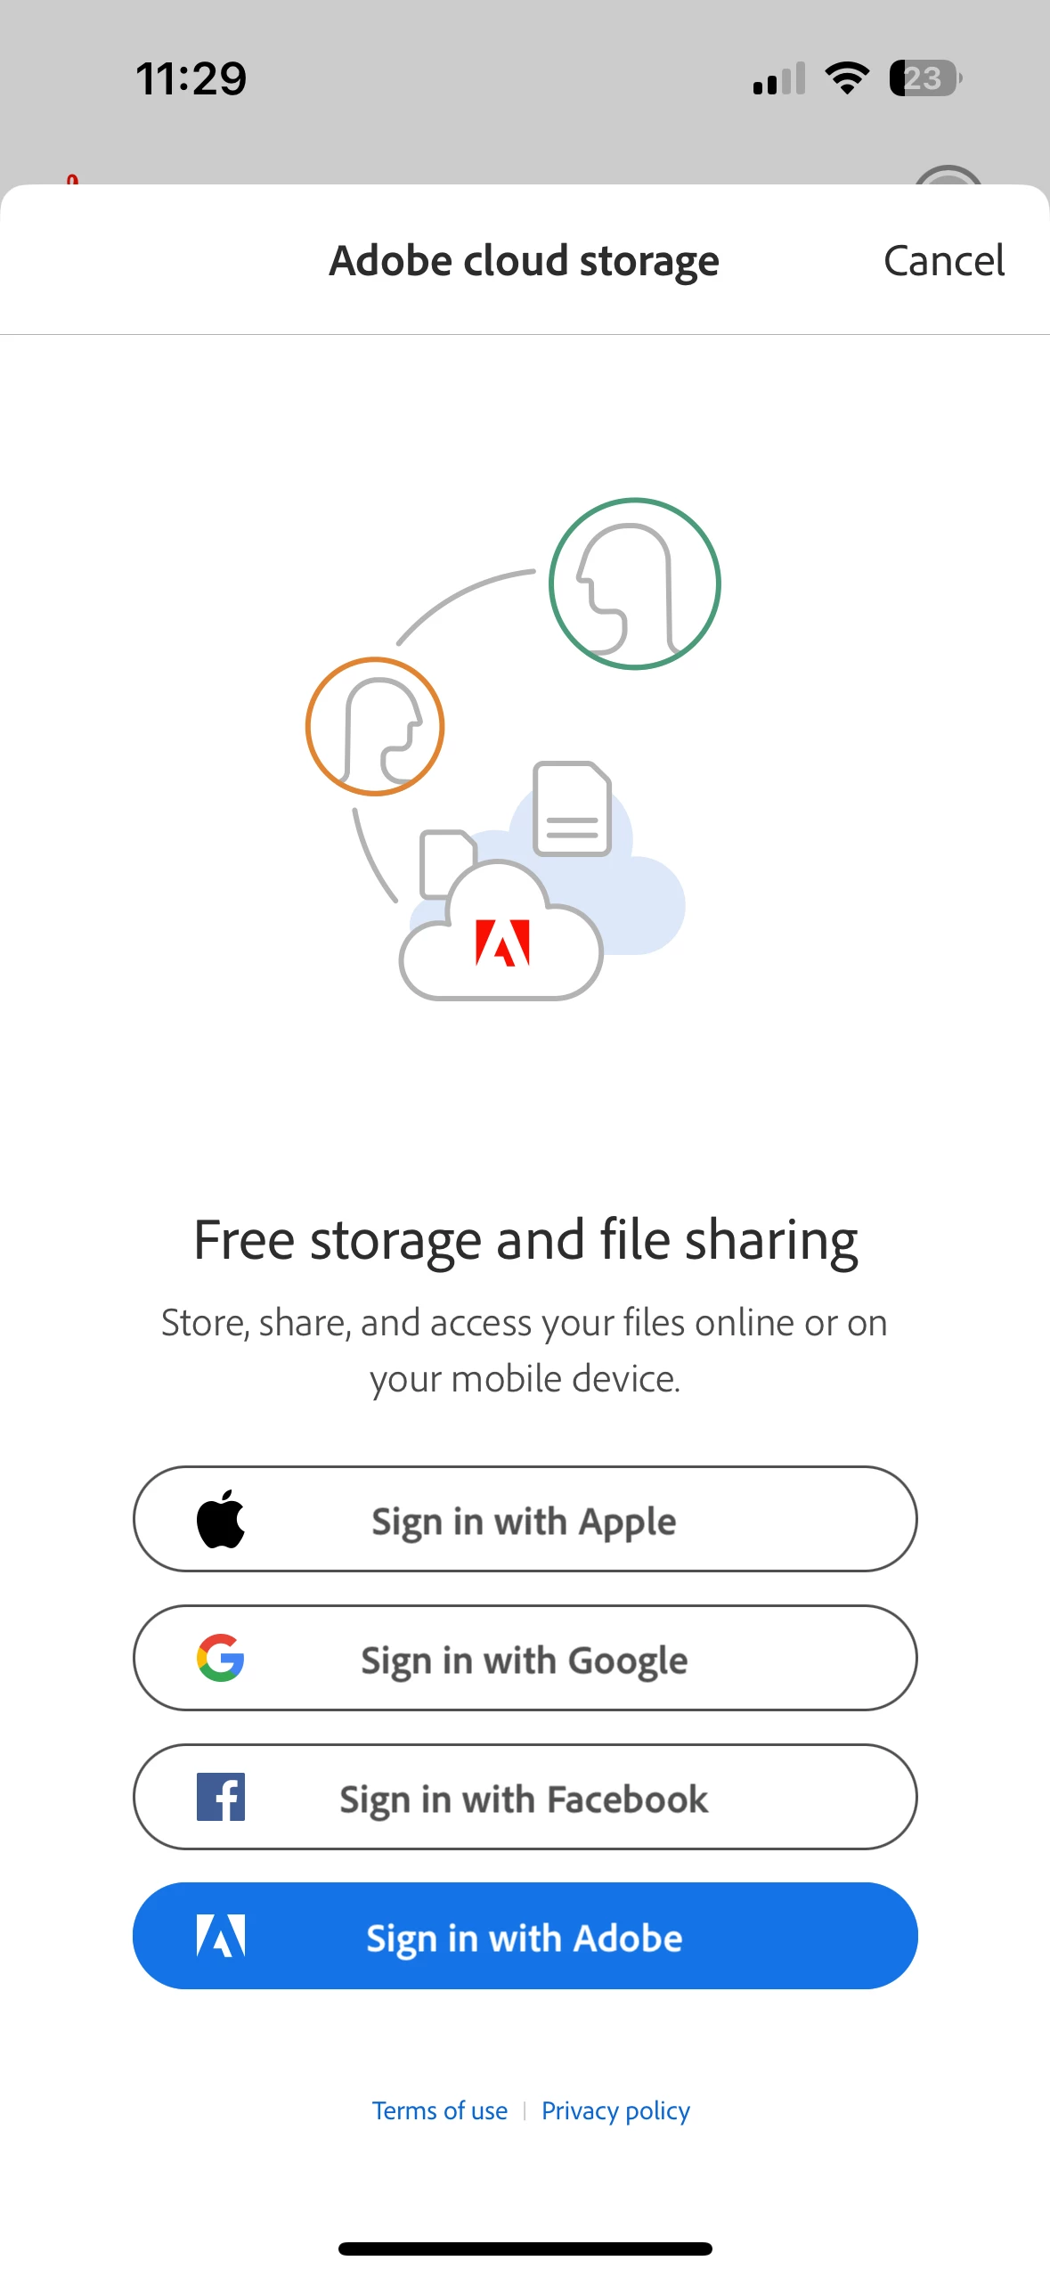
Task: Sign in with Google
Action: (x=525, y=1658)
